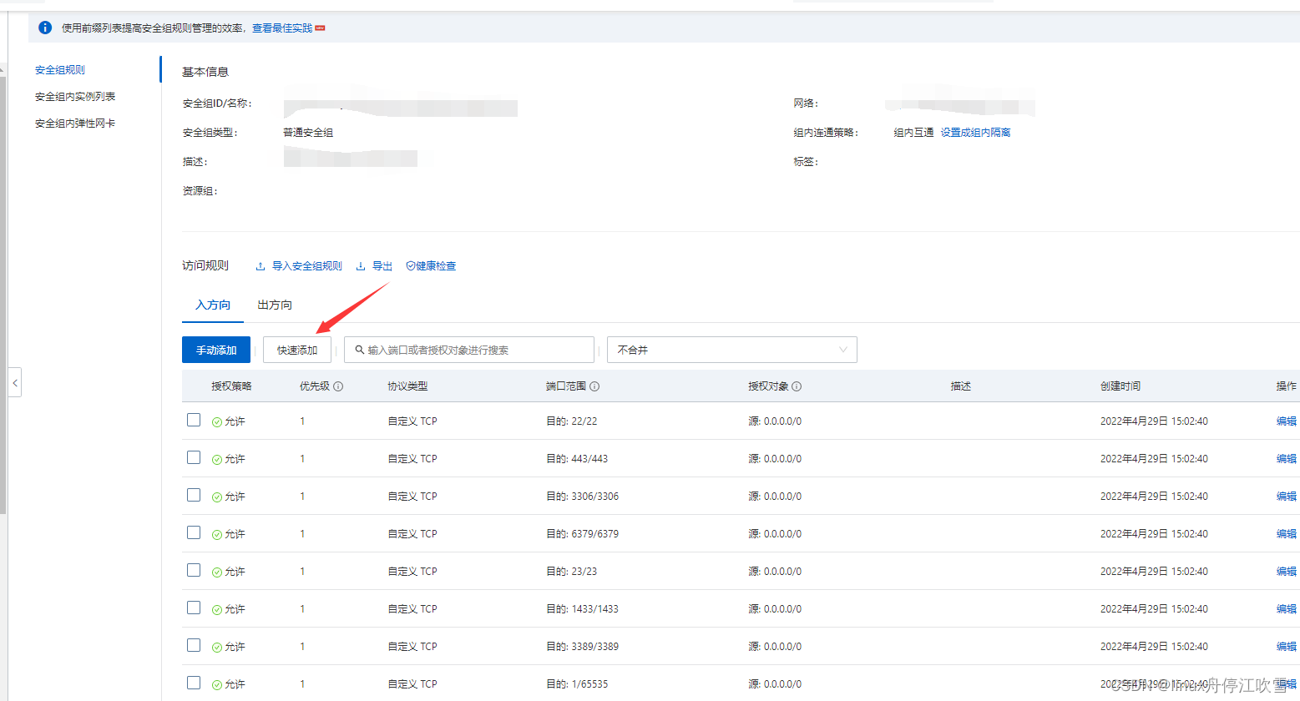
Task: Click the 创建时间 column header
Action: [1120, 386]
